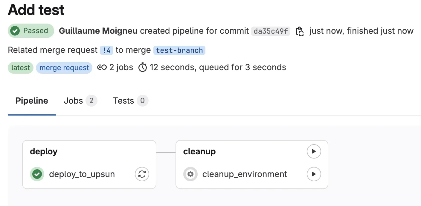The width and height of the screenshot is (421, 206).
Task: Run all manual jobs in cleanup stage
Action: click(x=314, y=151)
